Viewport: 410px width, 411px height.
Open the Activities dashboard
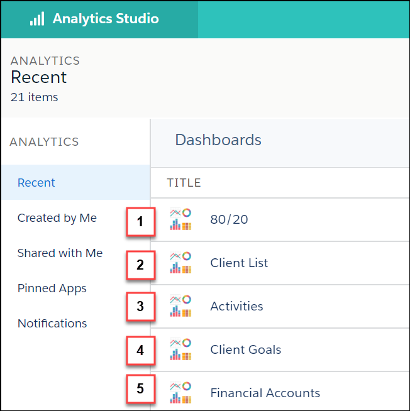click(x=236, y=306)
